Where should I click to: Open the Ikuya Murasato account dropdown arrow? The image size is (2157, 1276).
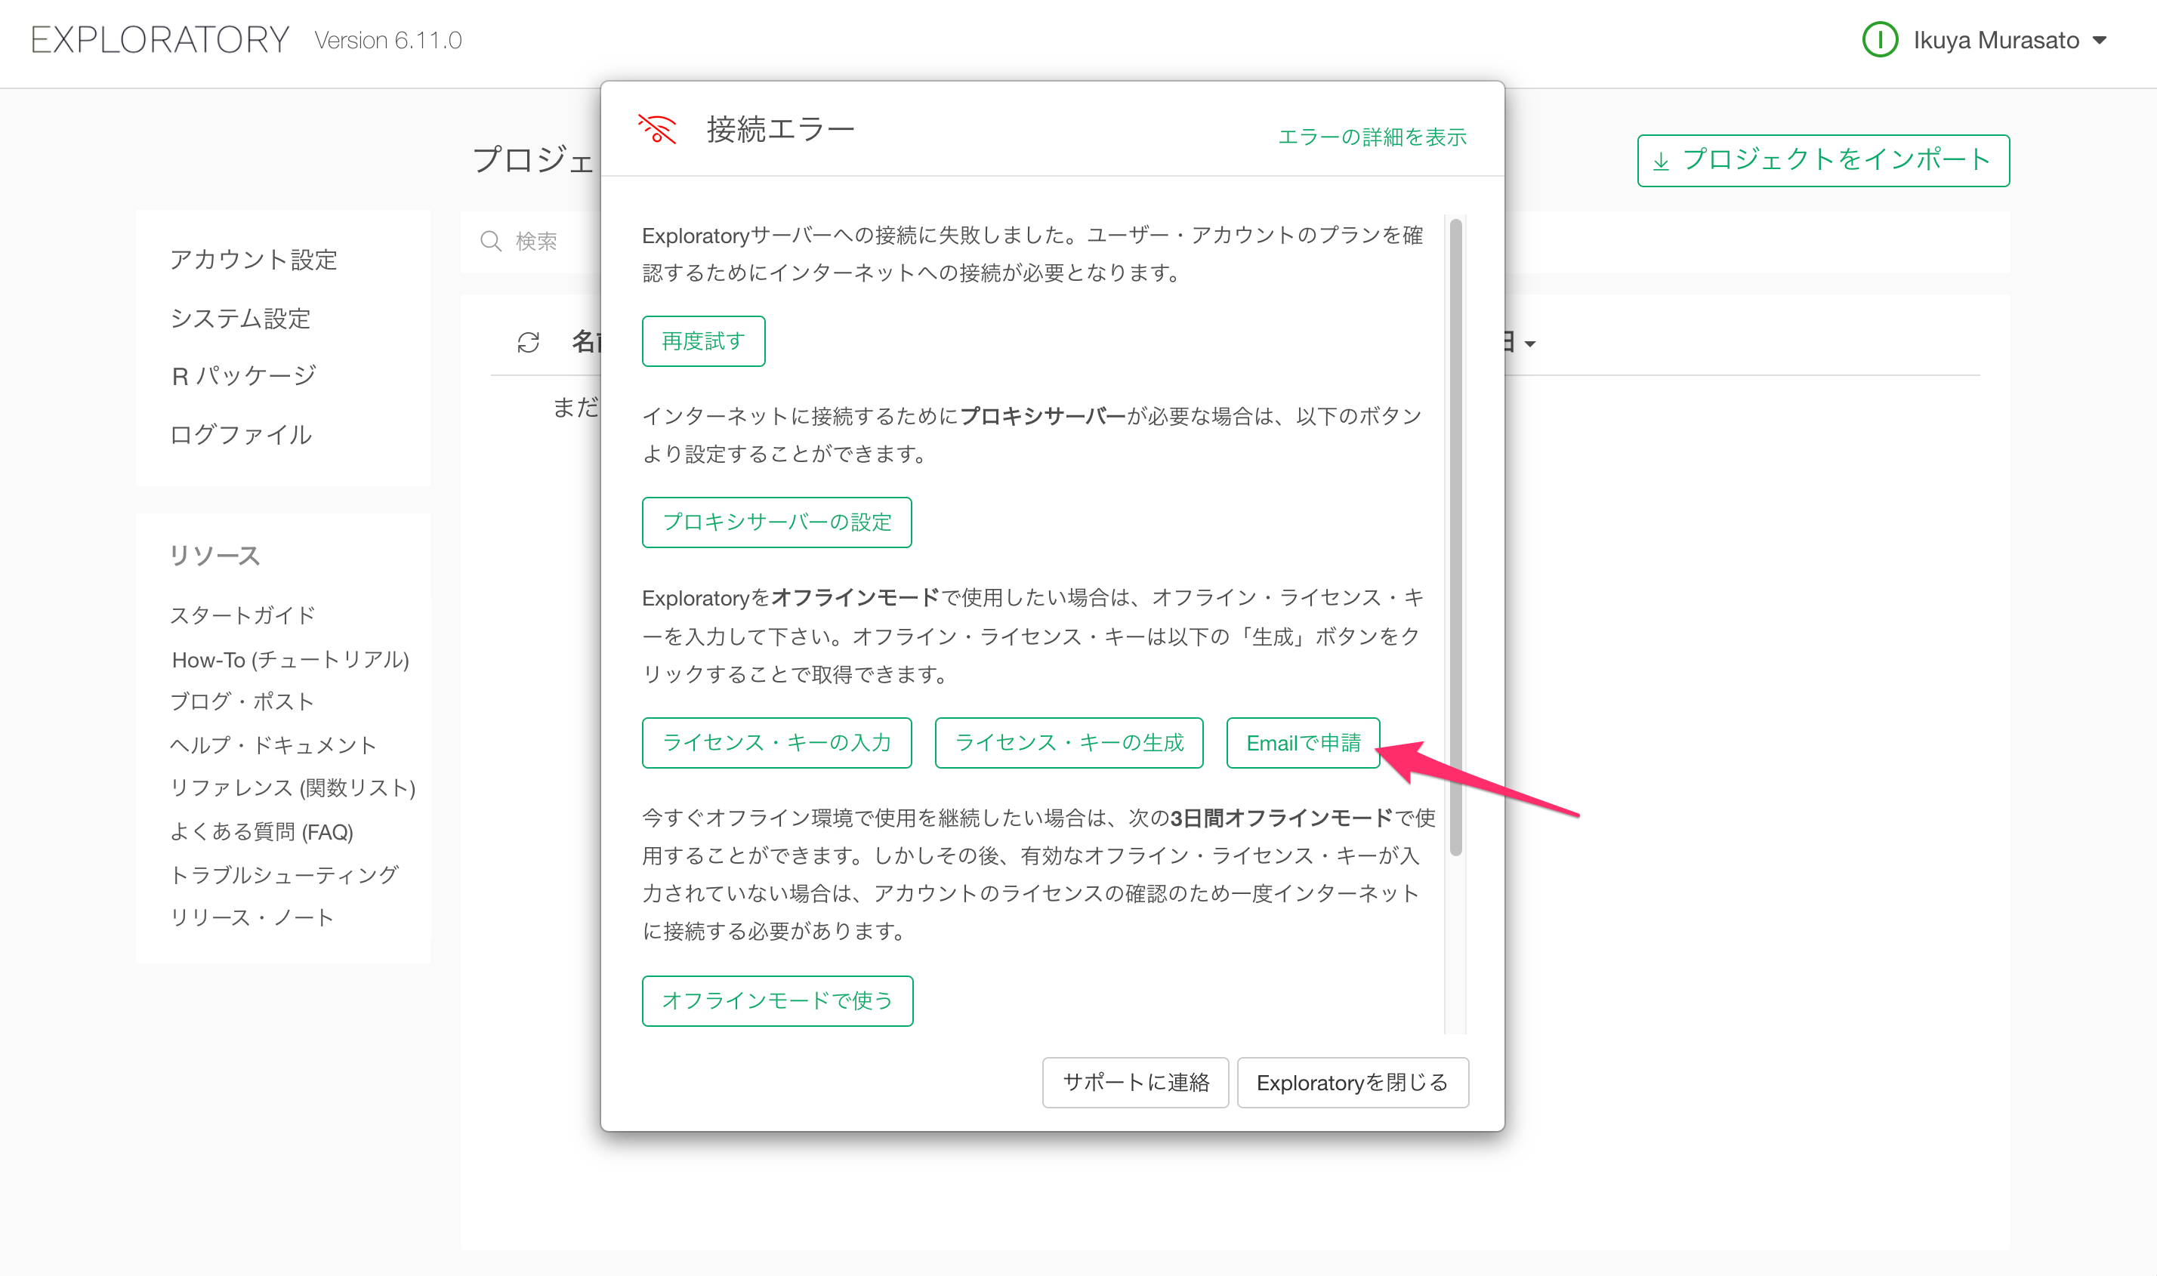(2100, 41)
